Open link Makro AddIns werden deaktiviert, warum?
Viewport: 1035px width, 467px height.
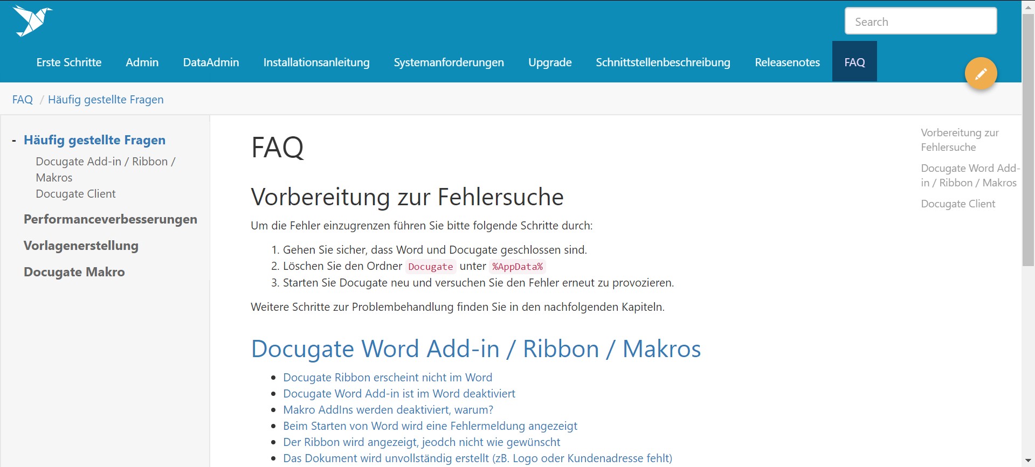click(388, 410)
